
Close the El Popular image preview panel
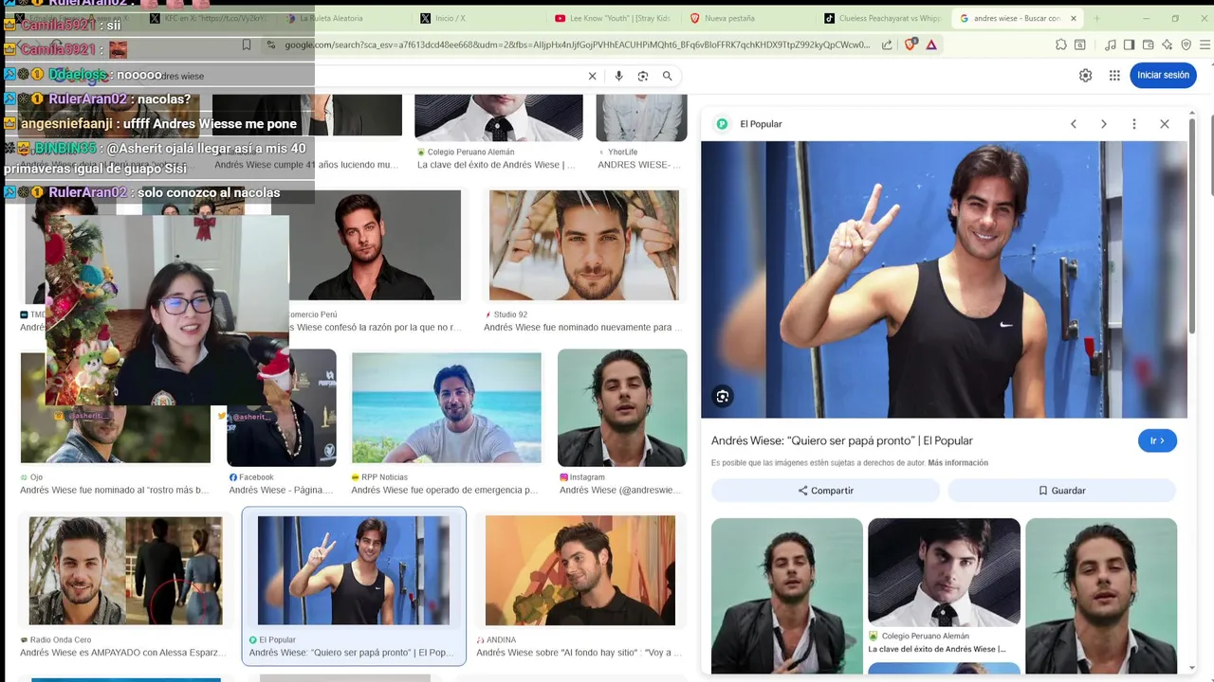(x=1165, y=124)
